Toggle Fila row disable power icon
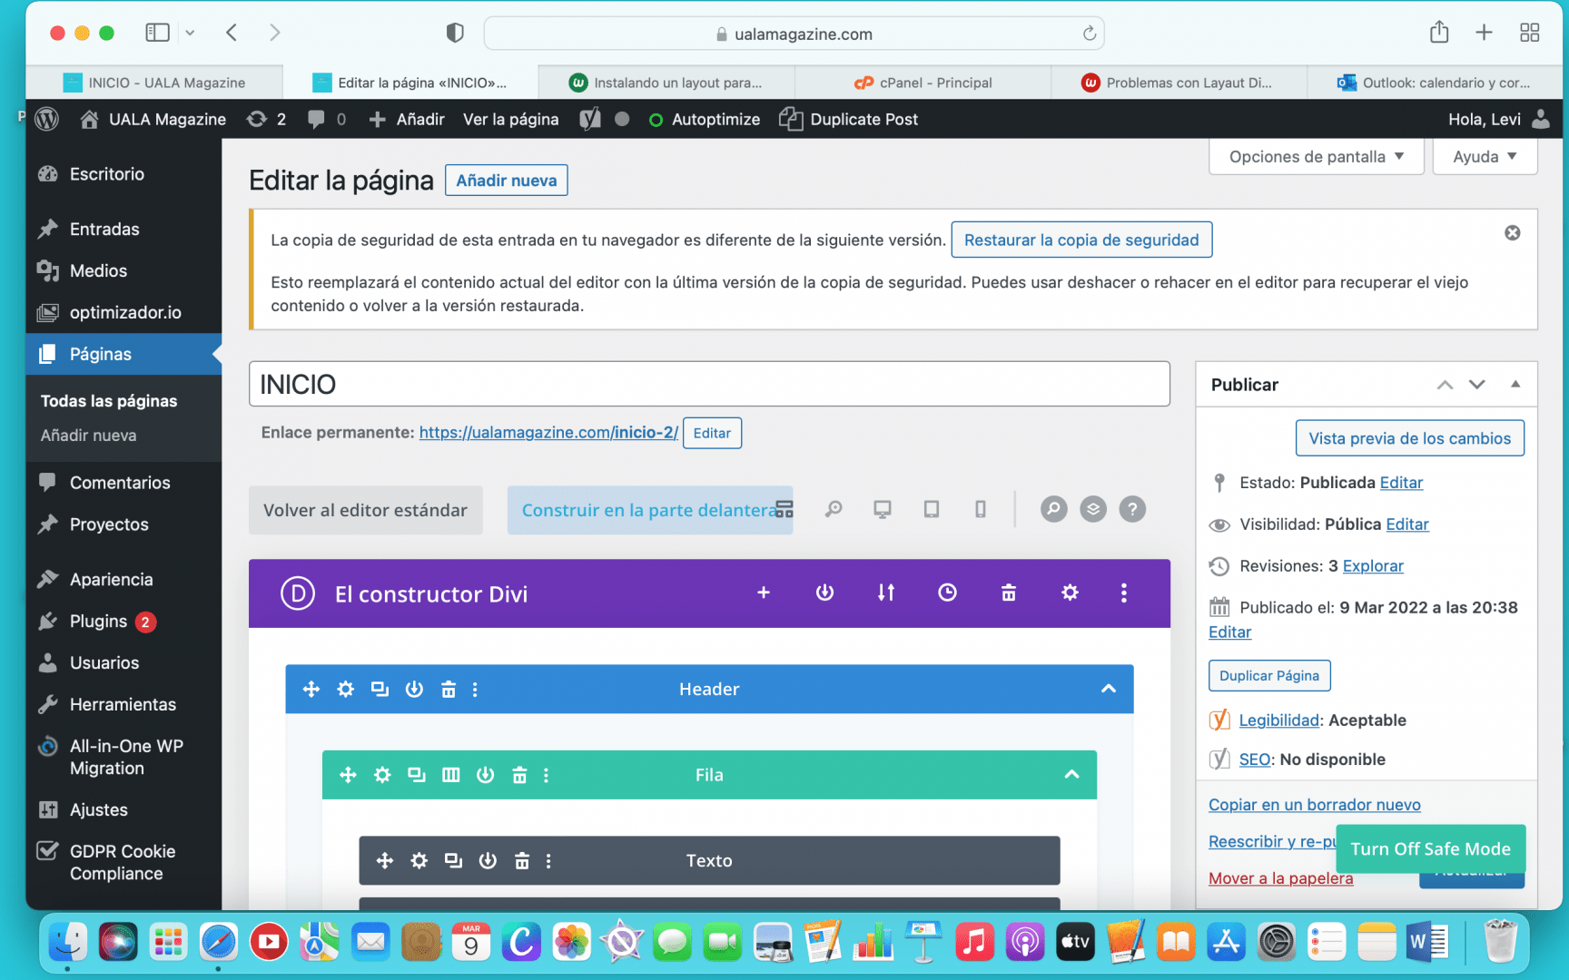This screenshot has width=1569, height=980. tap(486, 775)
